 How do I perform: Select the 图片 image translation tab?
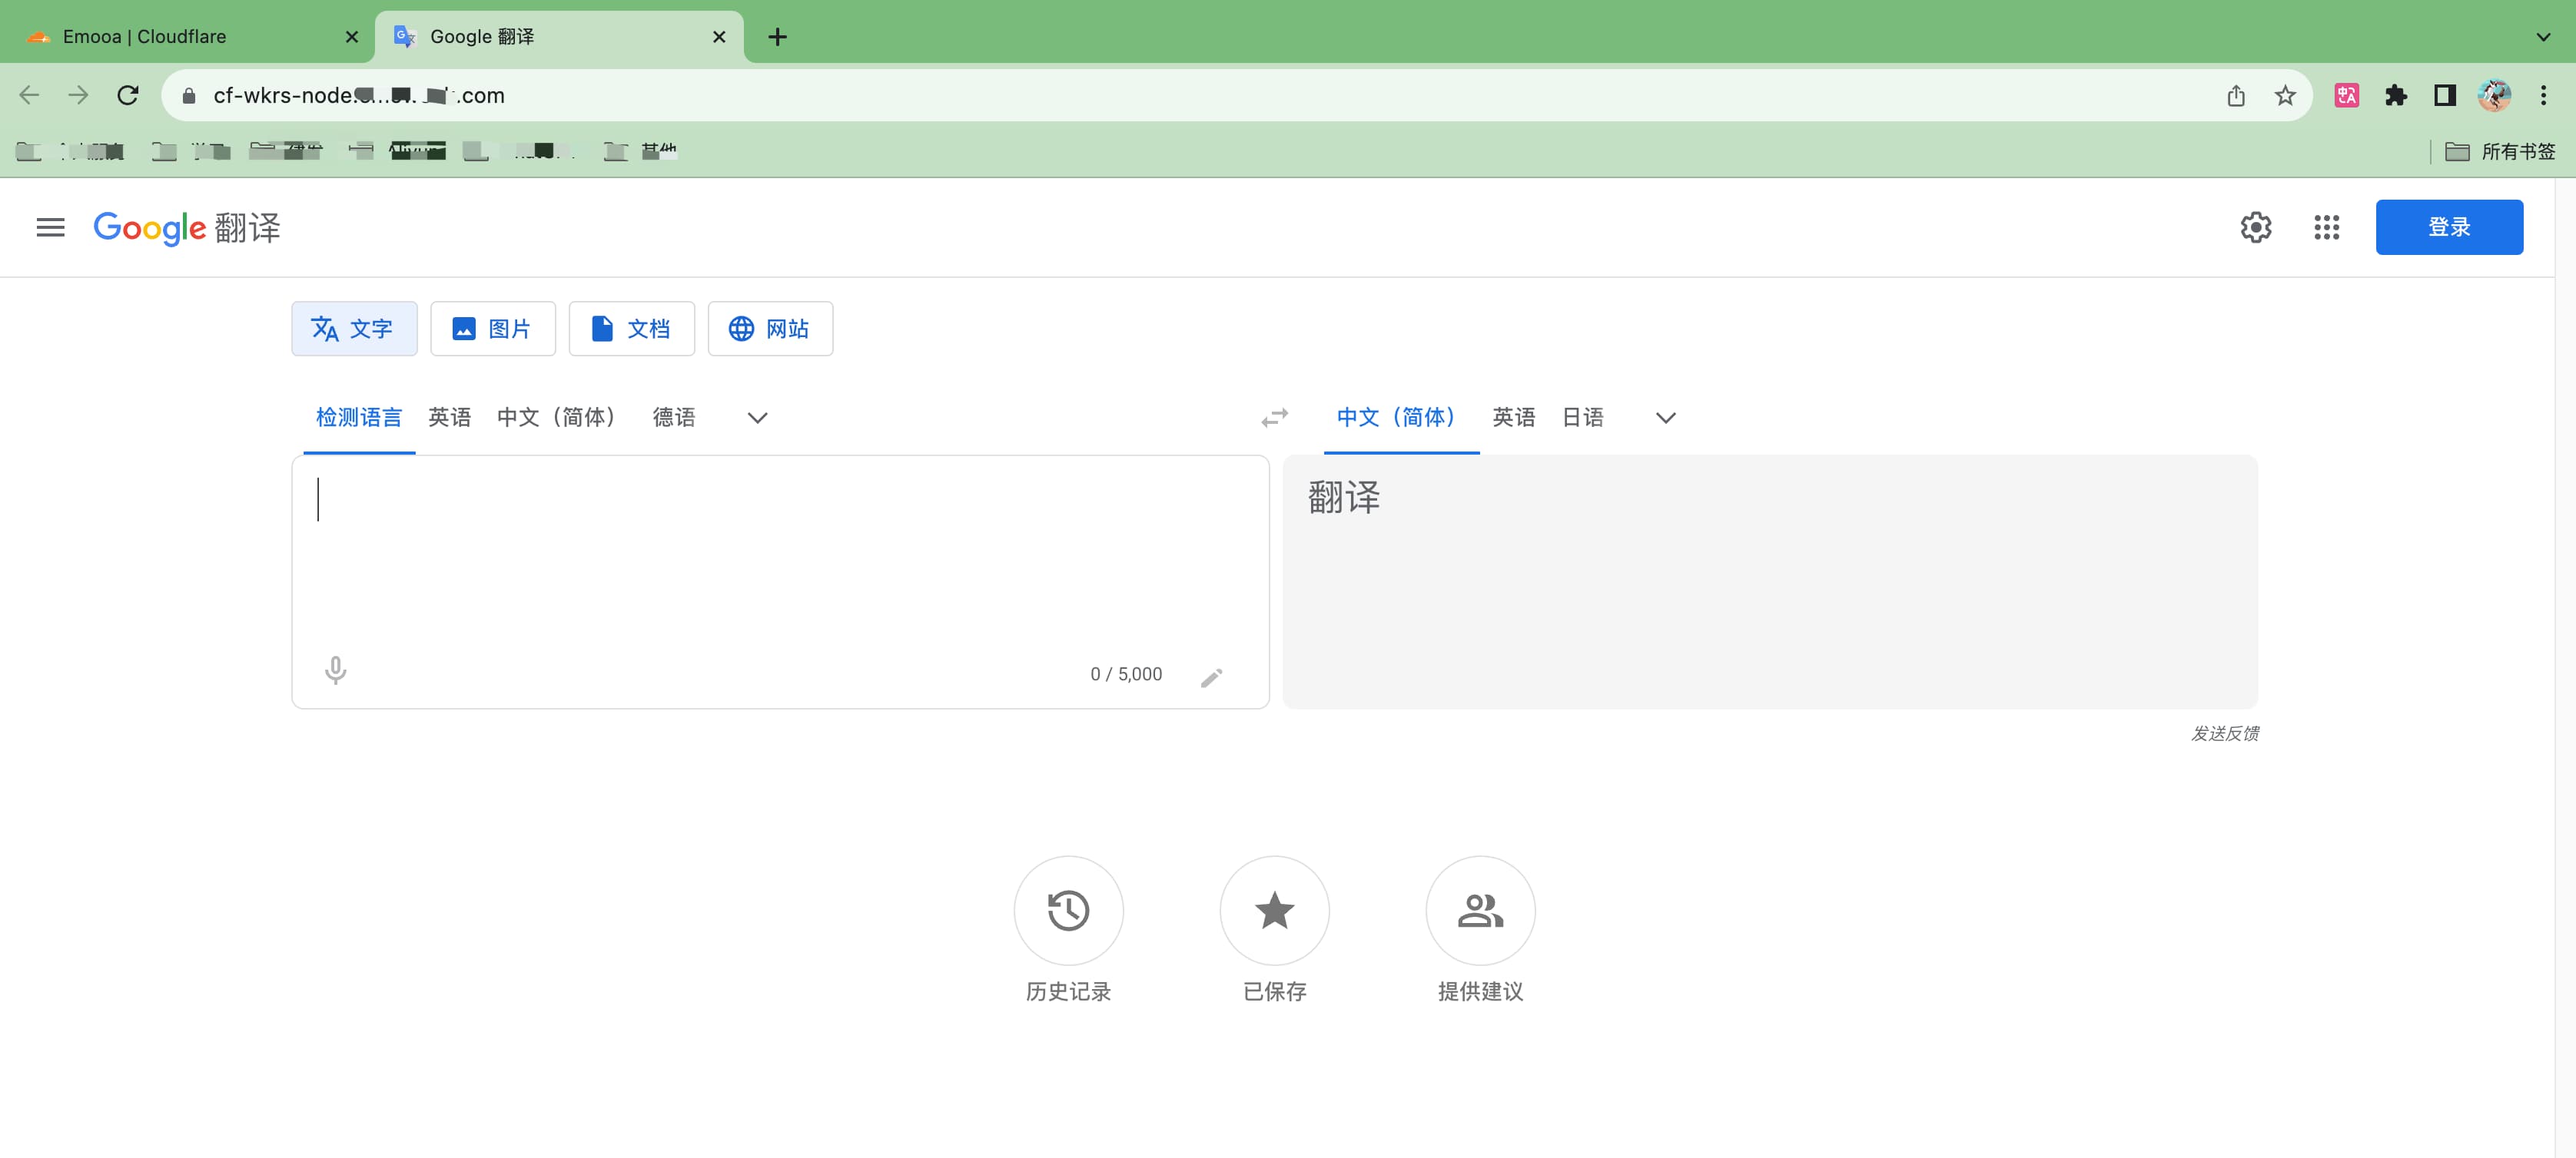click(x=493, y=329)
